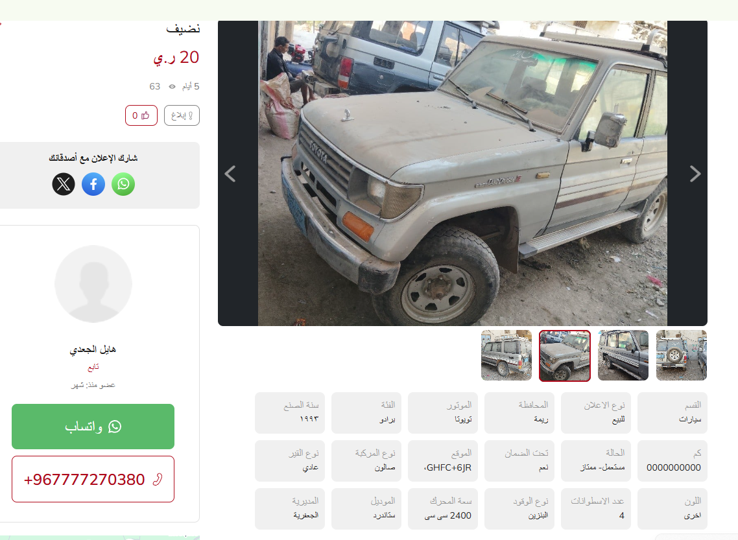Screen dimensions: 738x540
Task: Contact seller via green واتساب button
Action: pos(93,426)
